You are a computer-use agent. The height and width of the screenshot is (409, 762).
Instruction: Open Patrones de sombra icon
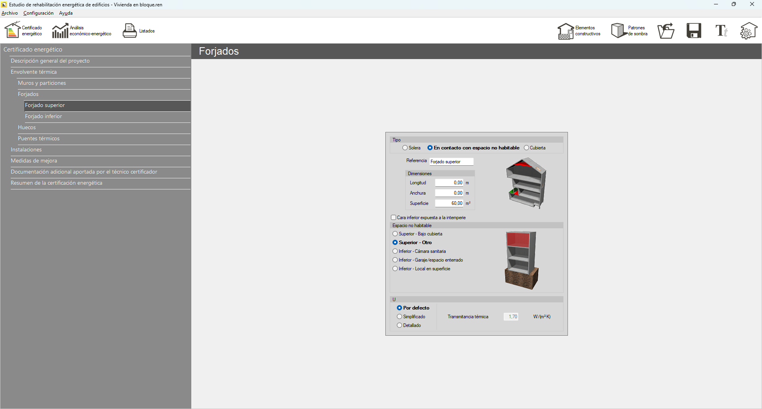click(x=618, y=31)
